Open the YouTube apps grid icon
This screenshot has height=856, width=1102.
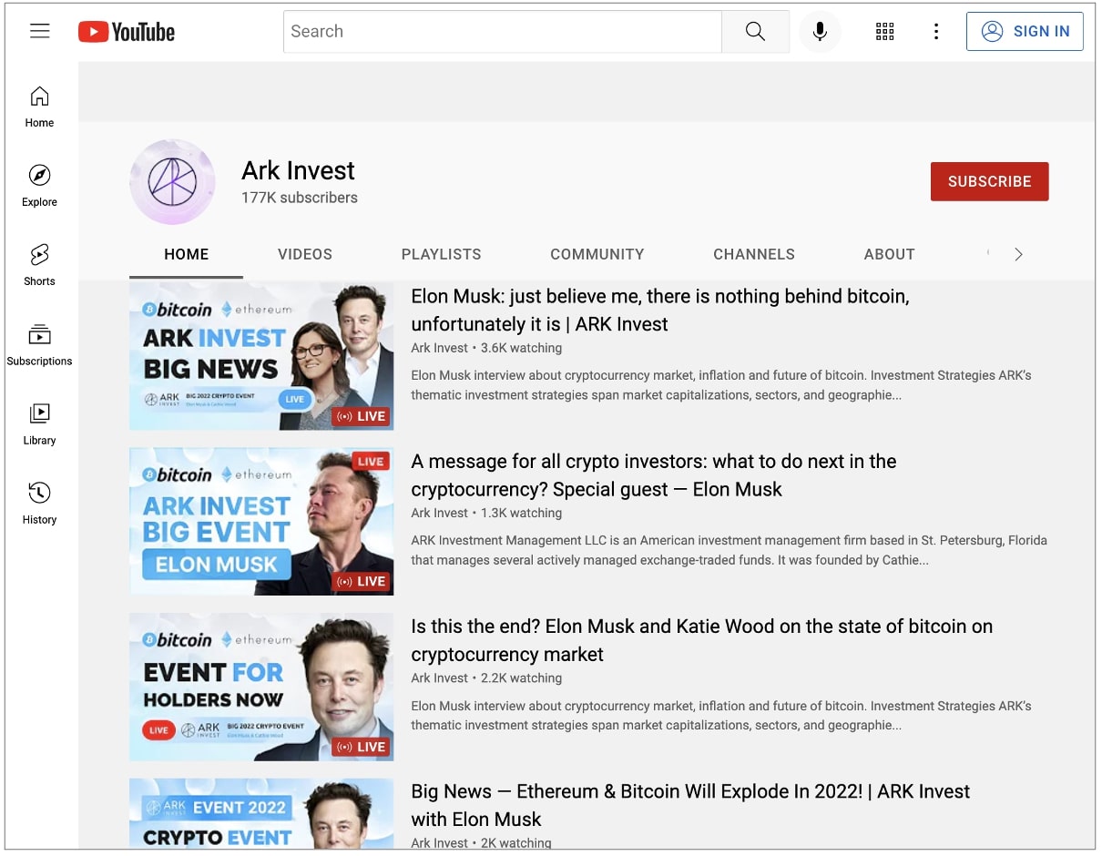point(884,32)
